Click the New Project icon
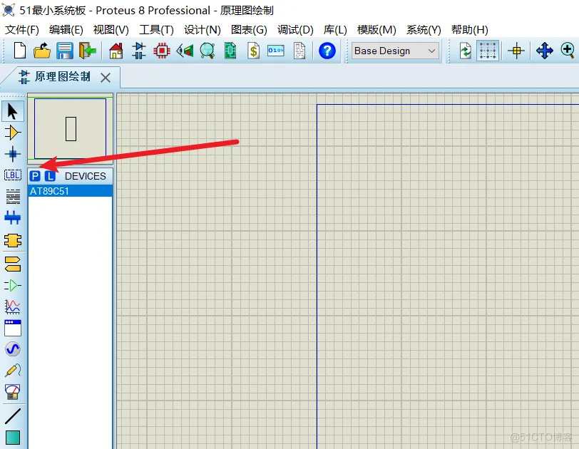This screenshot has width=579, height=449. pos(19,51)
